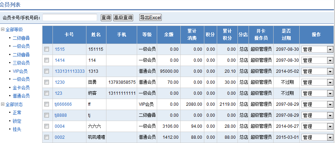Tick the checkbox for card 1515
This screenshot has width=335, height=143.
click(46, 49)
